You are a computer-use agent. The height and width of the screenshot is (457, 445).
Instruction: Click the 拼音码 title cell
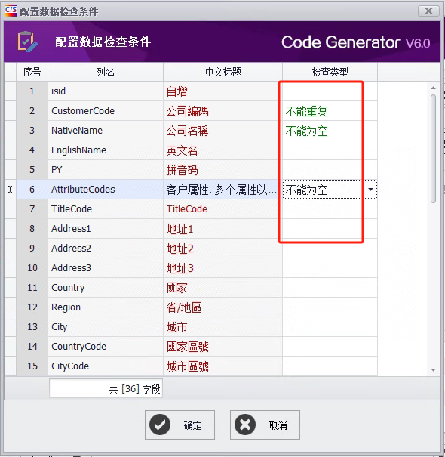click(223, 170)
